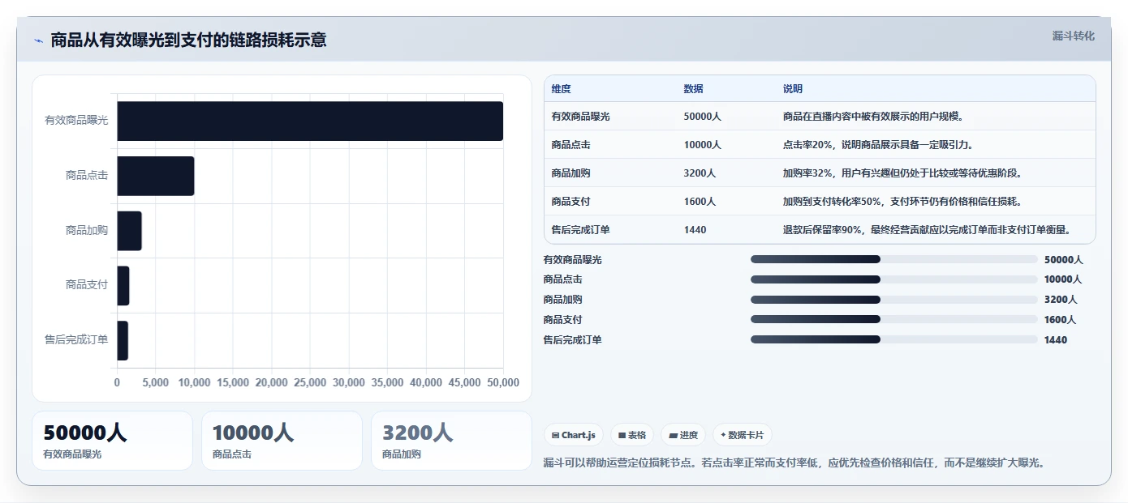Click the 商品加购 bar in the chart
This screenshot has height=503, width=1128.
130,231
